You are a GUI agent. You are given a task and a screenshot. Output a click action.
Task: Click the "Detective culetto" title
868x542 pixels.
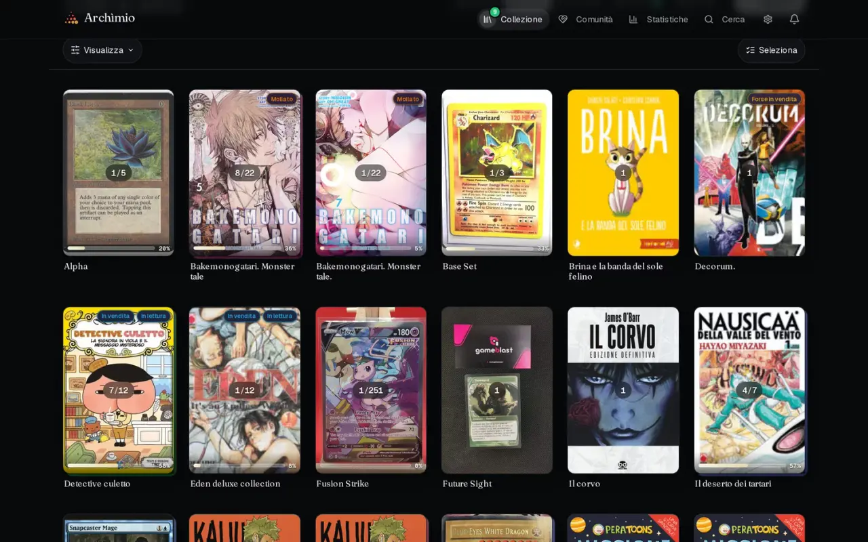tap(97, 484)
